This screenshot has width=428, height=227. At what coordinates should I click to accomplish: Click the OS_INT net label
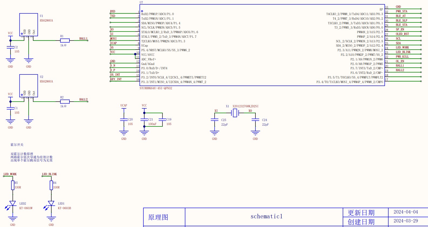tap(115, 75)
